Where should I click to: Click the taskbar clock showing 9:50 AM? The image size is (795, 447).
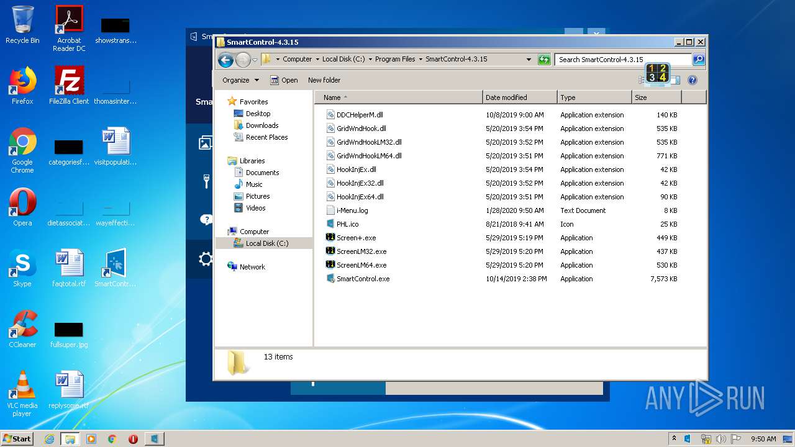pyautogui.click(x=763, y=439)
